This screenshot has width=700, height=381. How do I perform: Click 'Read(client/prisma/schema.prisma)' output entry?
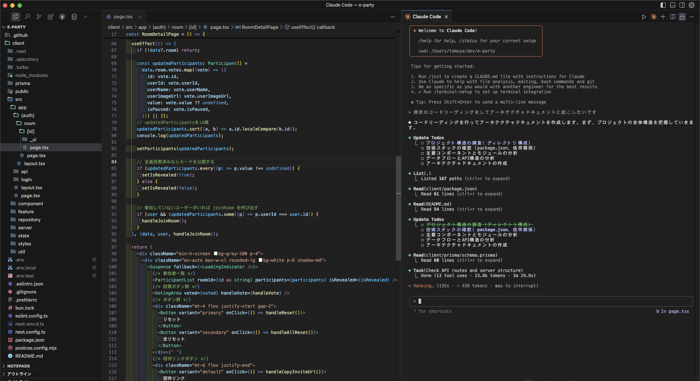click(x=455, y=255)
